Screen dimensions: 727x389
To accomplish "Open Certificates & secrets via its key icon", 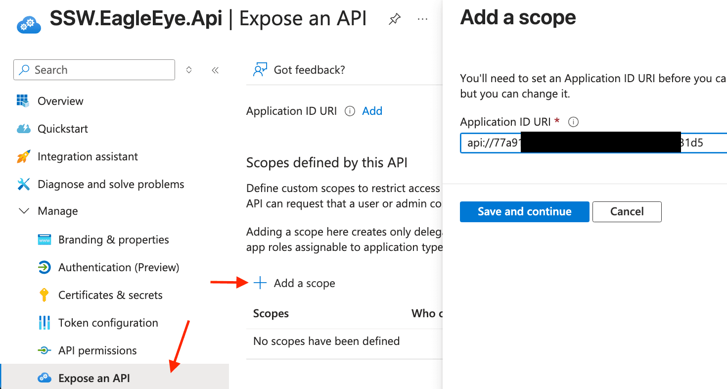I will (44, 295).
